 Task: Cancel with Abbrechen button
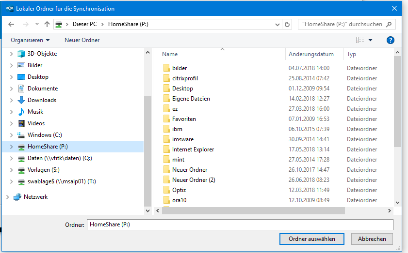372,238
